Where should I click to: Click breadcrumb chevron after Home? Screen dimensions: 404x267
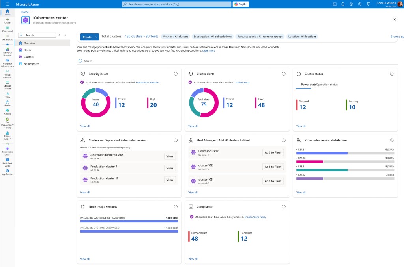(x=32, y=12)
